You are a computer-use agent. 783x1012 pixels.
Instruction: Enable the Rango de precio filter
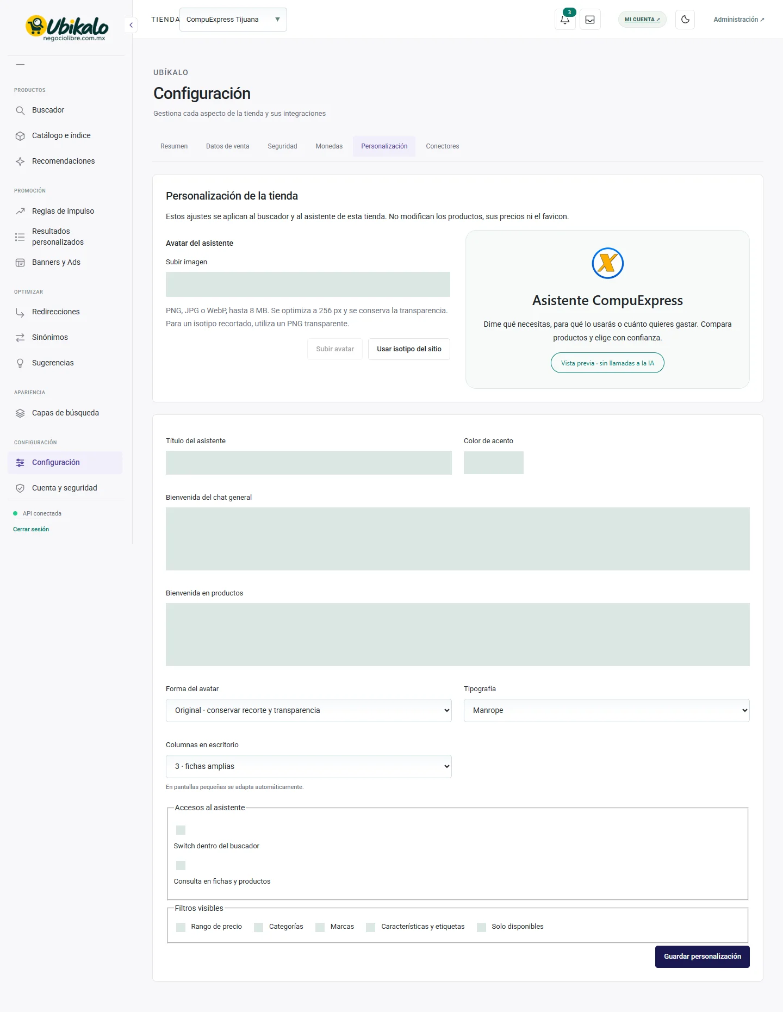(181, 927)
